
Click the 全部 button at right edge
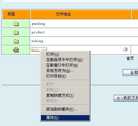(130, 73)
